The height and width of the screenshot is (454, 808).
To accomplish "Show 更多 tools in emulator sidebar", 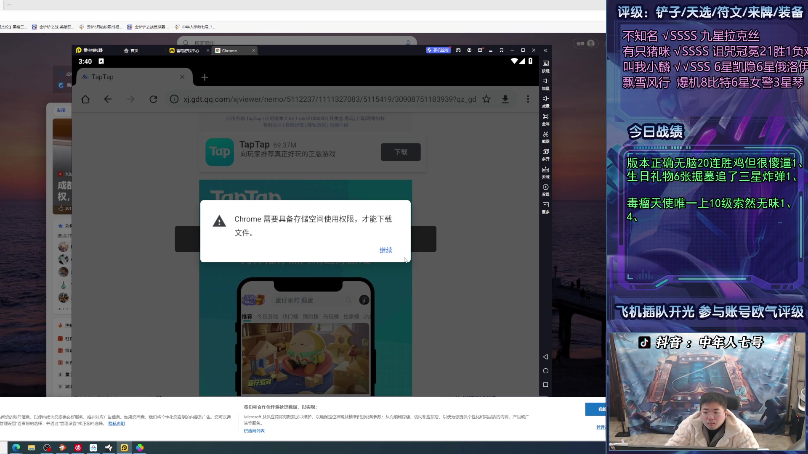I will coord(545,207).
